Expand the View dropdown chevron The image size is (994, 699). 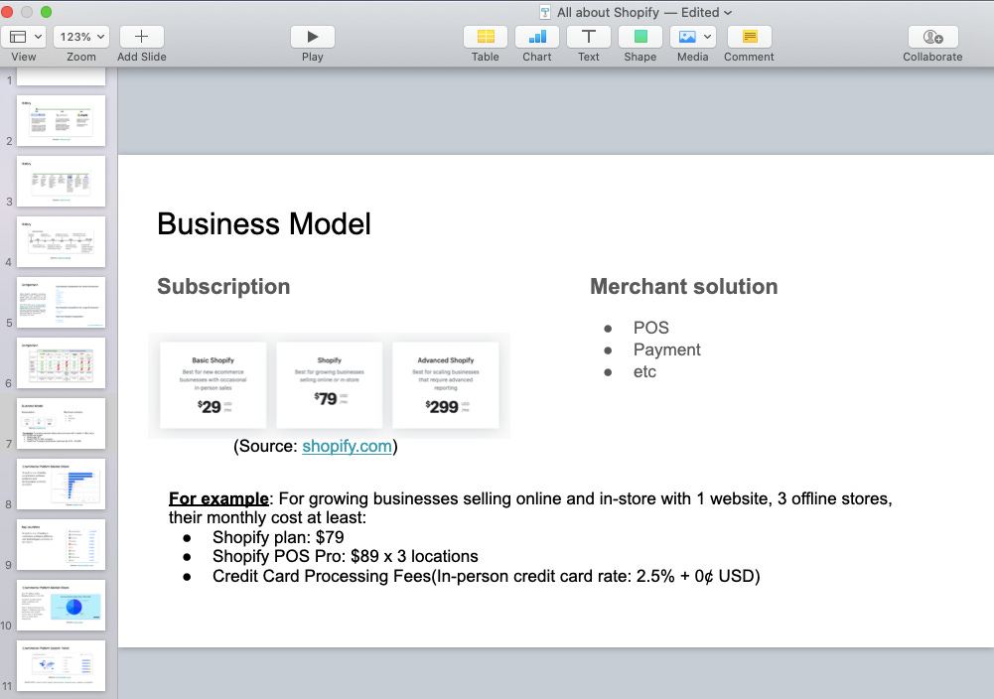(x=38, y=37)
